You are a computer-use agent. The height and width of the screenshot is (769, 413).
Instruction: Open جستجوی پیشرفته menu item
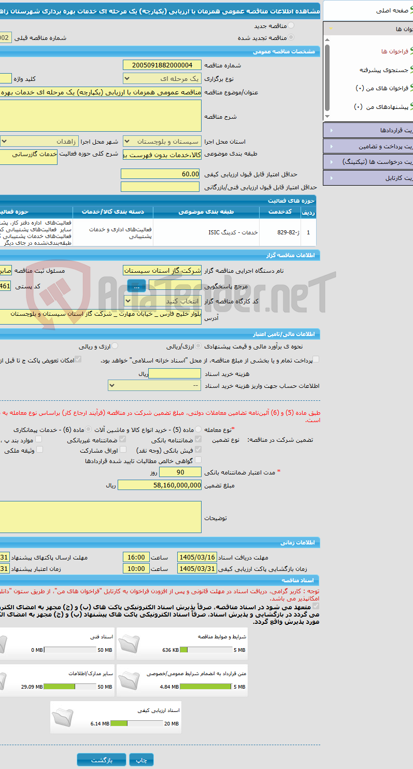(384, 69)
